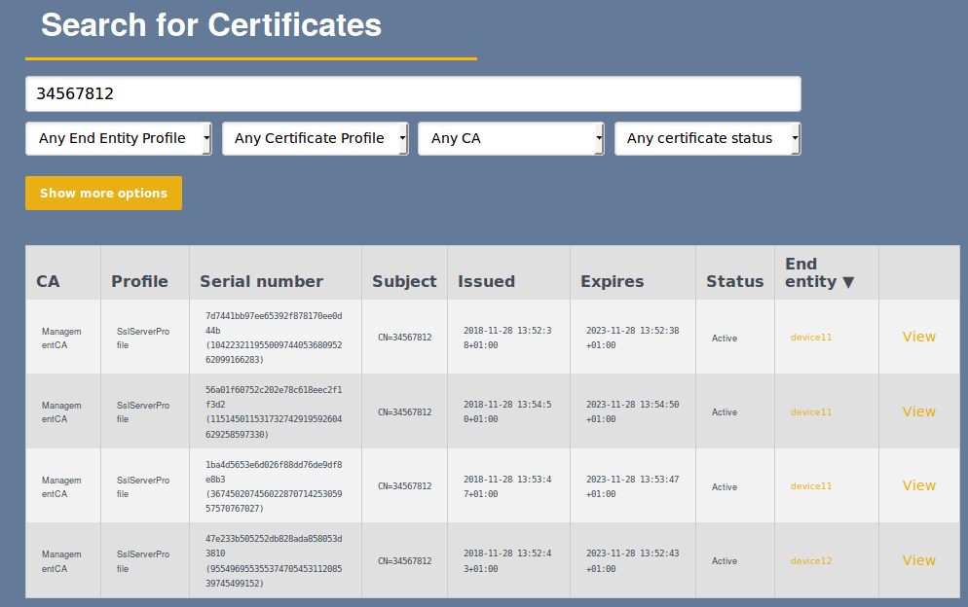
Task: Sort results by the Issued column header
Action: (x=486, y=281)
